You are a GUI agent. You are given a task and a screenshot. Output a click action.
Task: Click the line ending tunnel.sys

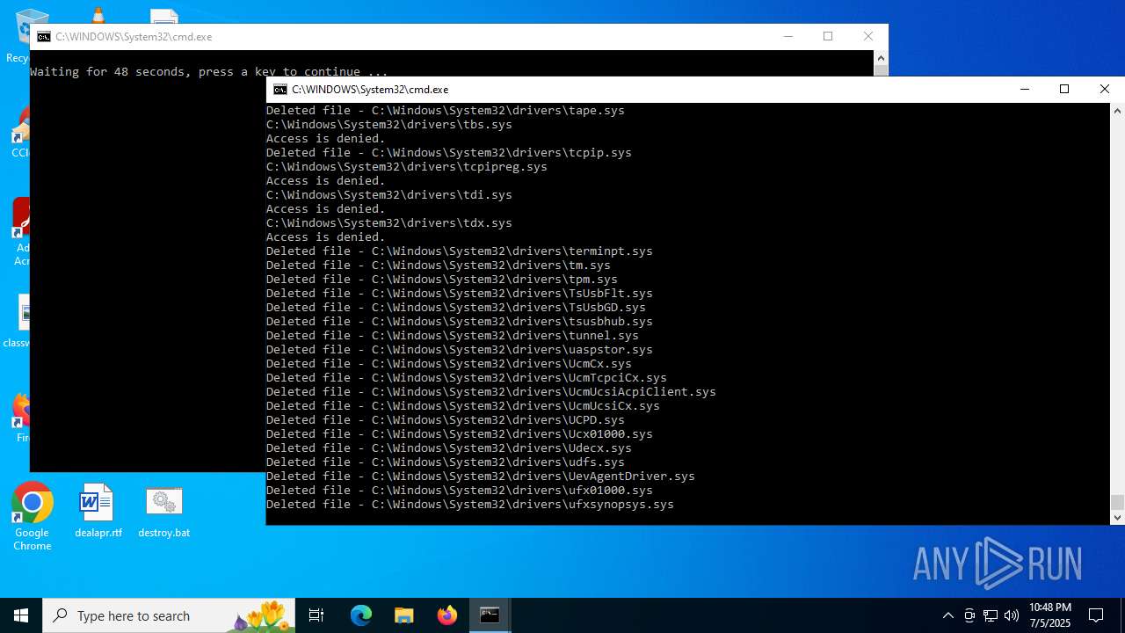[x=453, y=335]
